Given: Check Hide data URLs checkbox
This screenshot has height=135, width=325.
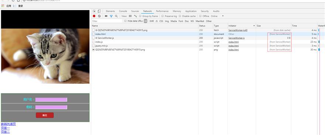Looking at the screenshot, I should (126, 21).
